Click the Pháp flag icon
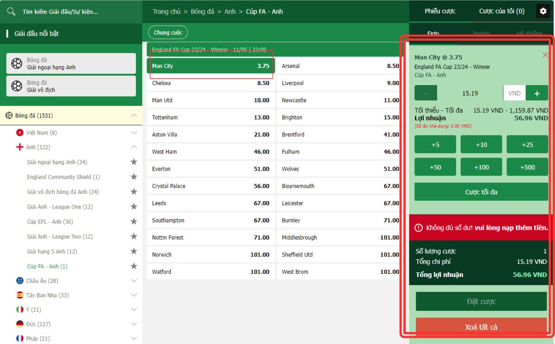 click(19, 338)
